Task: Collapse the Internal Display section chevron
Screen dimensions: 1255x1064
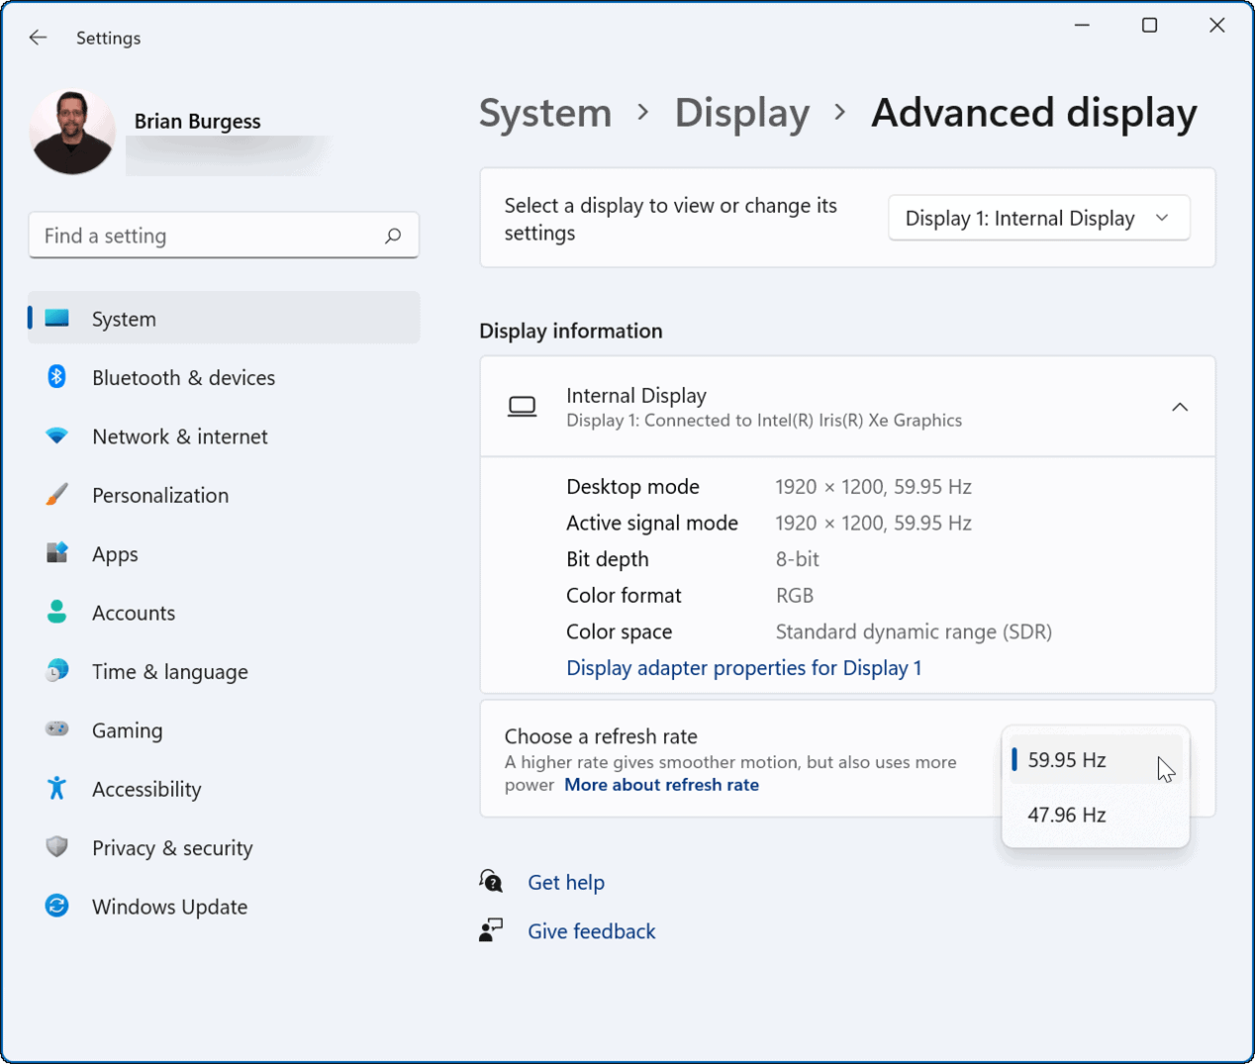Action: [1180, 407]
